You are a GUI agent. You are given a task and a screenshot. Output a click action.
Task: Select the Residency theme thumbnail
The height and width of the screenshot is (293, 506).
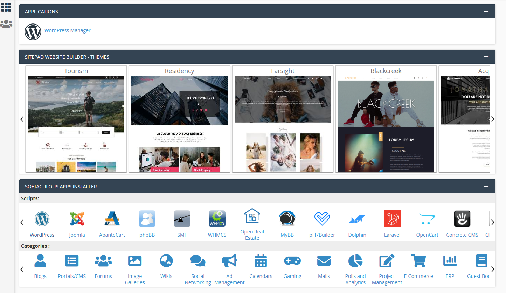tap(179, 124)
